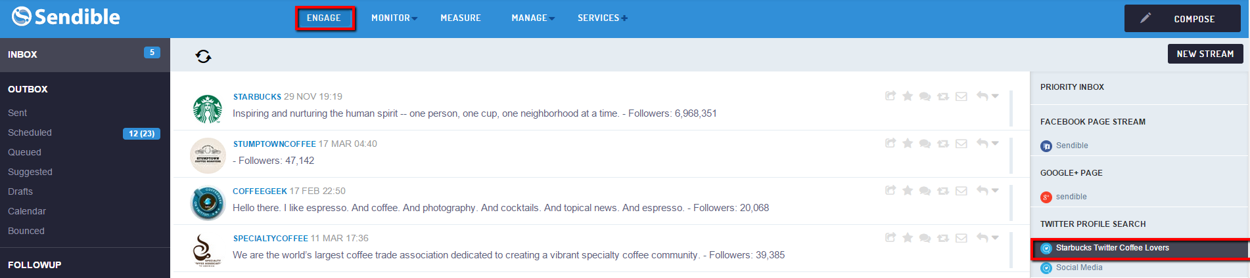Open the Engage section

(324, 18)
